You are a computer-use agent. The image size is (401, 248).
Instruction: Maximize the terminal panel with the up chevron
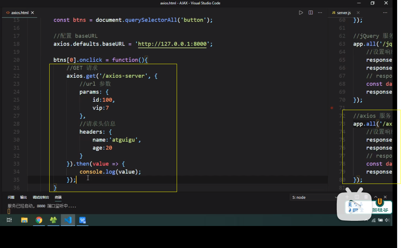pyautogui.click(x=376, y=197)
